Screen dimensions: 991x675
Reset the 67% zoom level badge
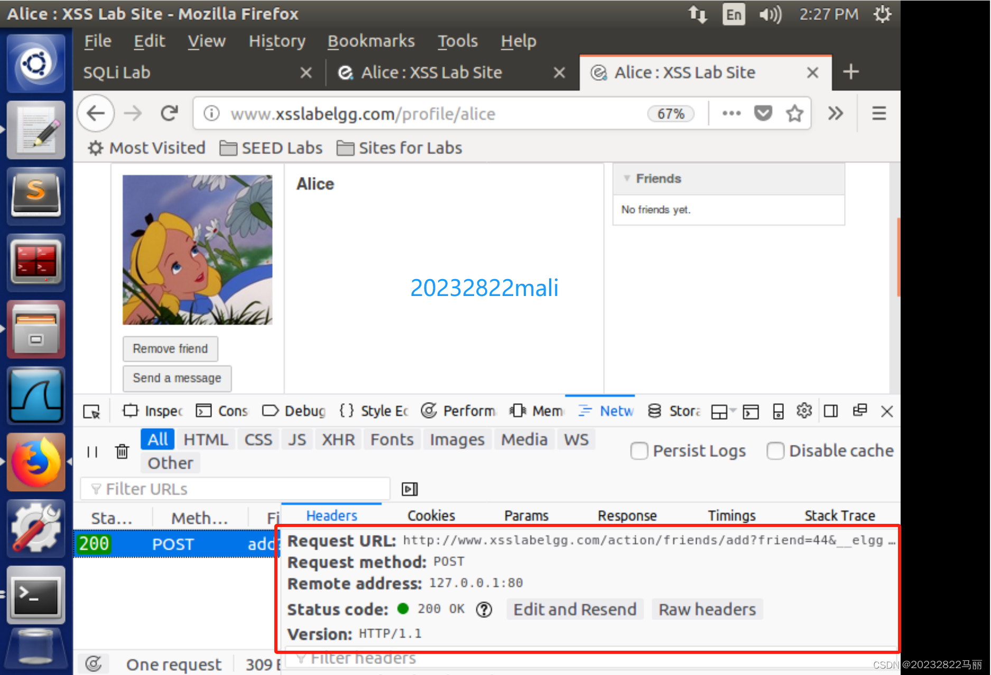pos(671,114)
